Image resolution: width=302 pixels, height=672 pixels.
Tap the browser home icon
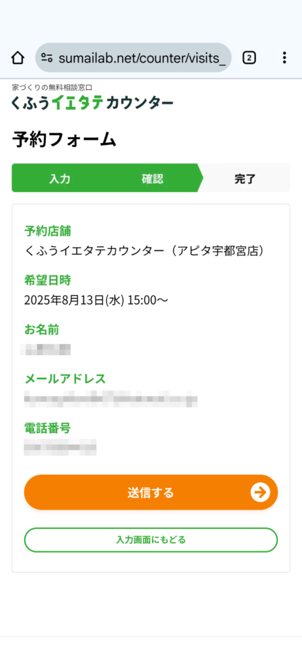17,58
